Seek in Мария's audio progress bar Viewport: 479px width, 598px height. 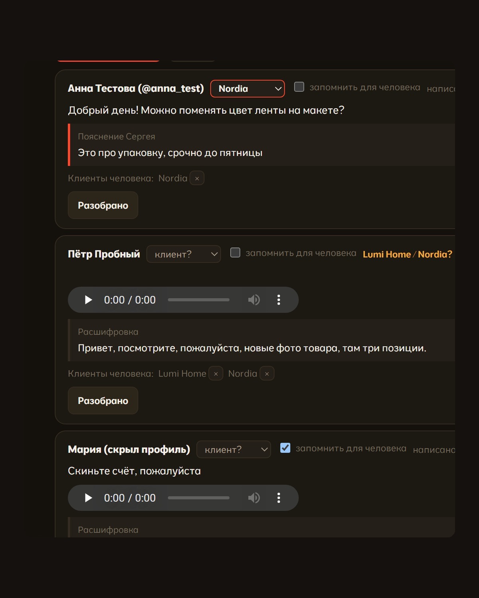(199, 498)
